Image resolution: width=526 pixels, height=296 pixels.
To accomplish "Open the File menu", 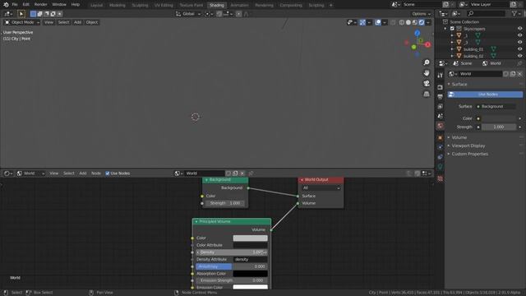I will (x=15, y=5).
